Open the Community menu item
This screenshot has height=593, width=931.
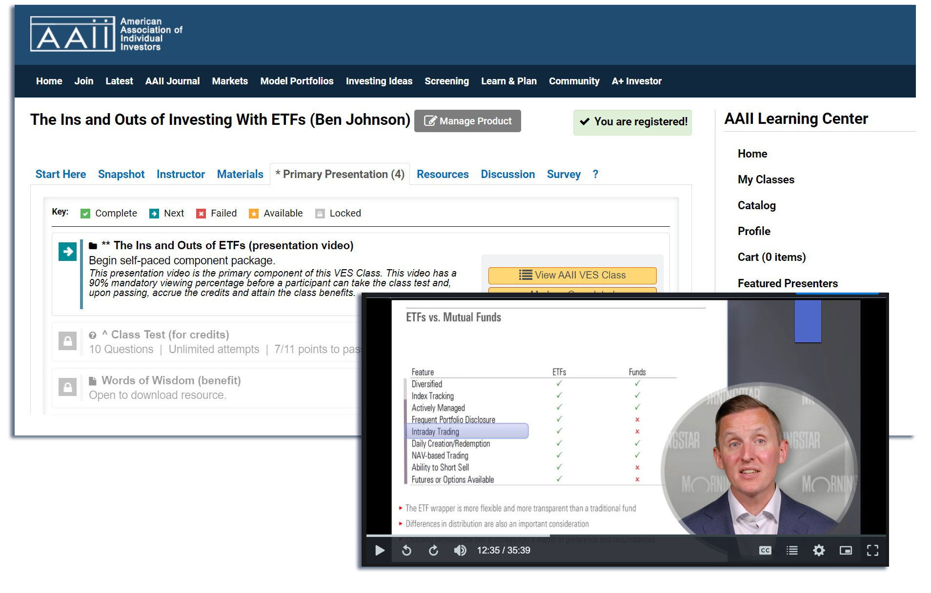[x=574, y=81]
